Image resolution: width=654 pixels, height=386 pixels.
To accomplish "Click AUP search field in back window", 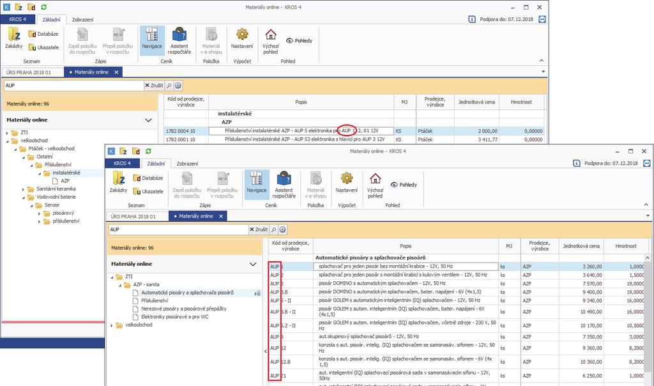I will [74, 86].
